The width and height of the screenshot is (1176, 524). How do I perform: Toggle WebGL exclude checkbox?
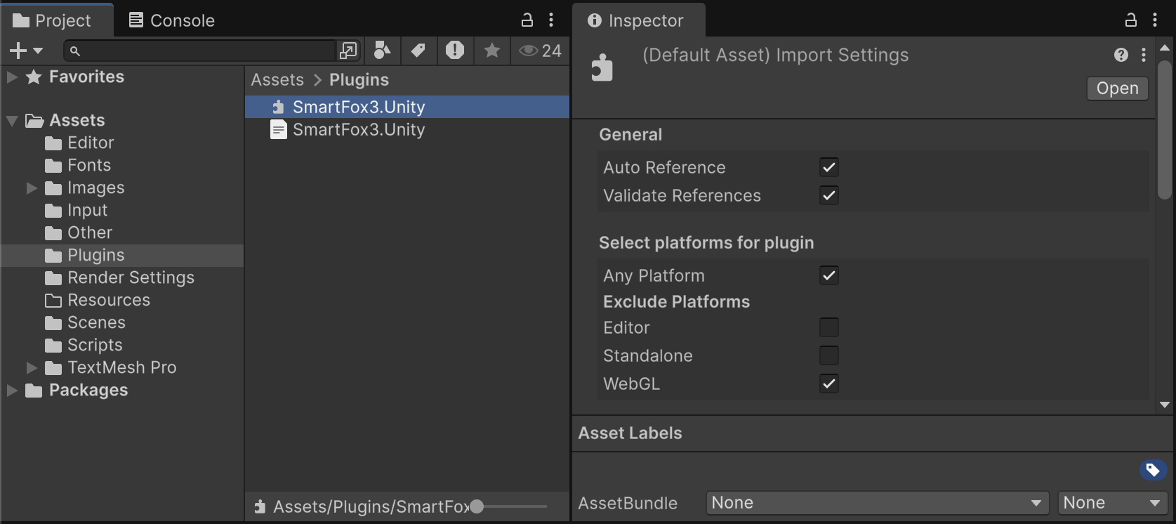(829, 384)
